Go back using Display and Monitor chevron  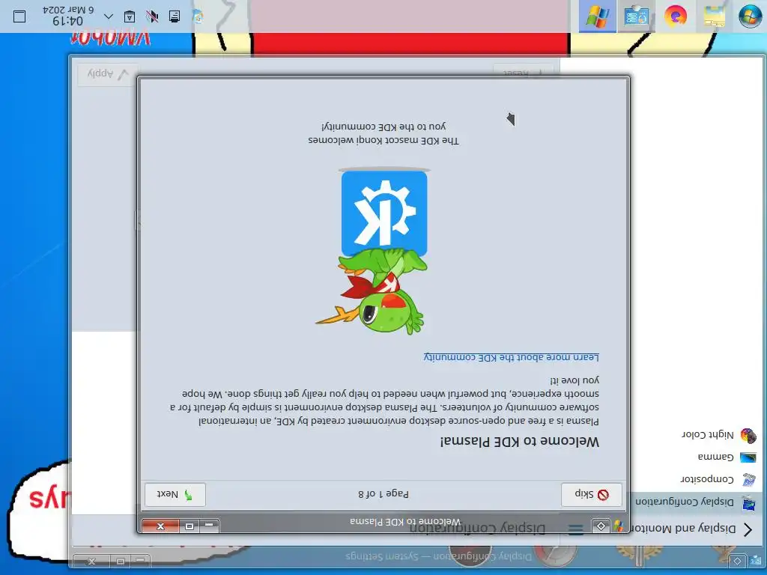748,529
